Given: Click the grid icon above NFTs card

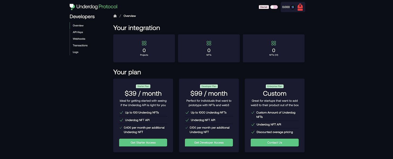Looking at the screenshot, I should (209, 43).
